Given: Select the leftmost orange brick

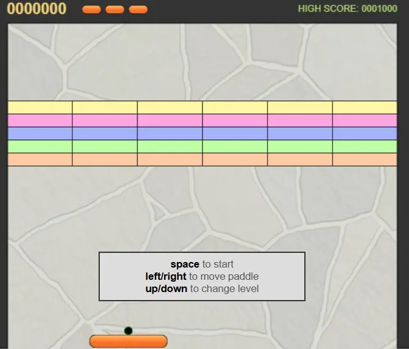Looking at the screenshot, I should coord(40,159).
